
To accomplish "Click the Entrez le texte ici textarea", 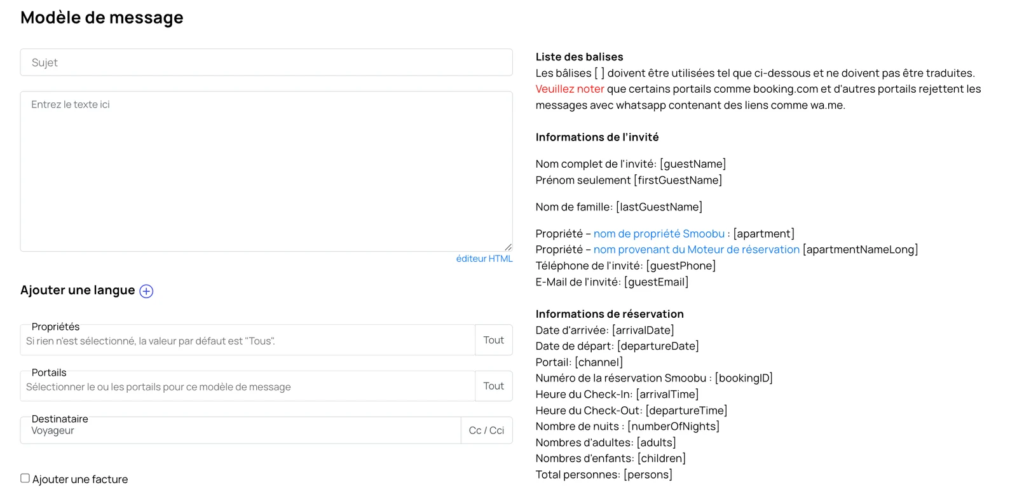I will pyautogui.click(x=266, y=172).
